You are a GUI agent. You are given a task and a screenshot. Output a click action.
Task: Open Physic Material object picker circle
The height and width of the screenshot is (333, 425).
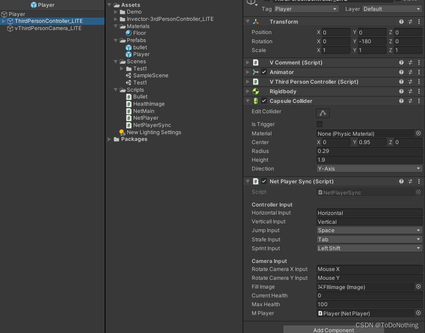coord(418,133)
